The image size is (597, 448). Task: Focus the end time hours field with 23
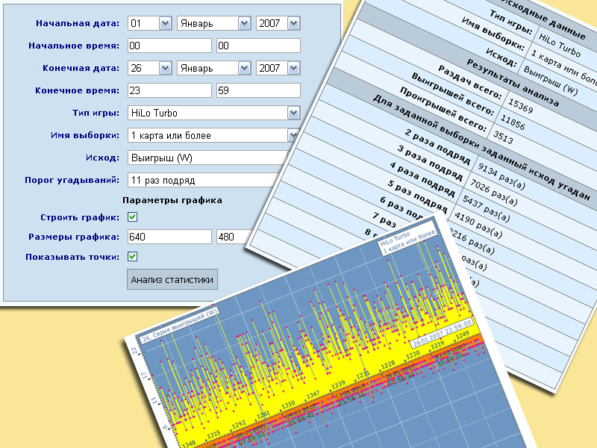(x=169, y=91)
